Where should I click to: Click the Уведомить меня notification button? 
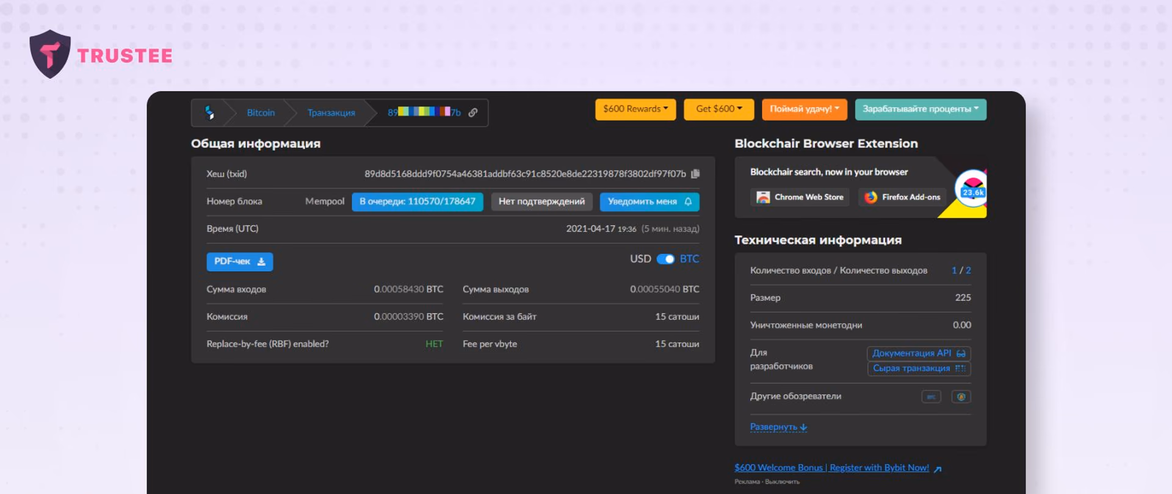coord(649,202)
